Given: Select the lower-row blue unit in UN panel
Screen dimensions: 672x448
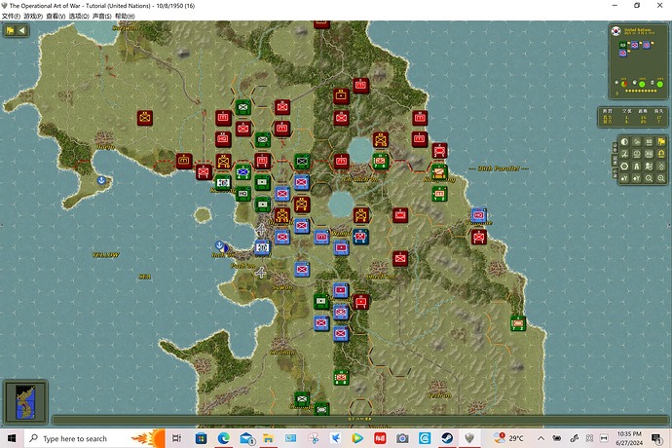Looking at the screenshot, I should [623, 53].
